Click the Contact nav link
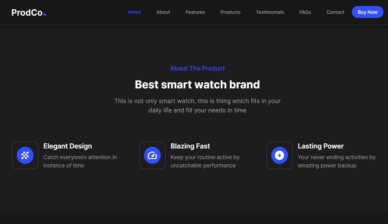The width and height of the screenshot is (388, 224). point(335,12)
